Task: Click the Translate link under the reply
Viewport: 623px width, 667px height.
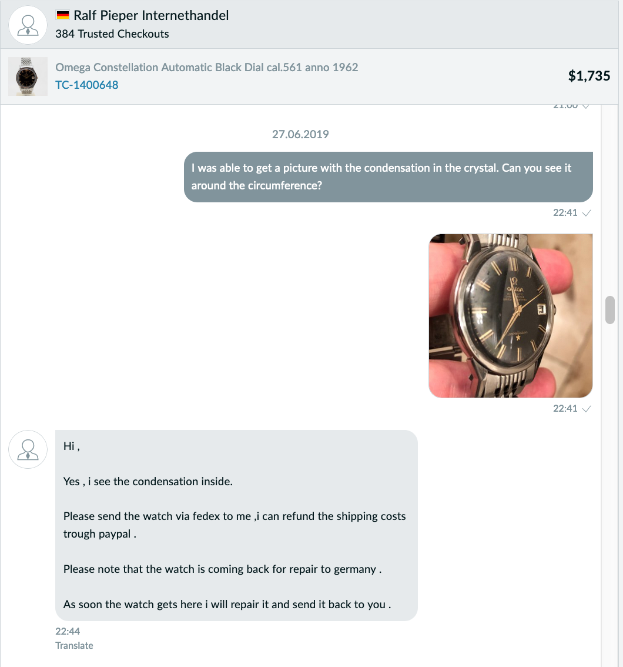Action: (74, 645)
